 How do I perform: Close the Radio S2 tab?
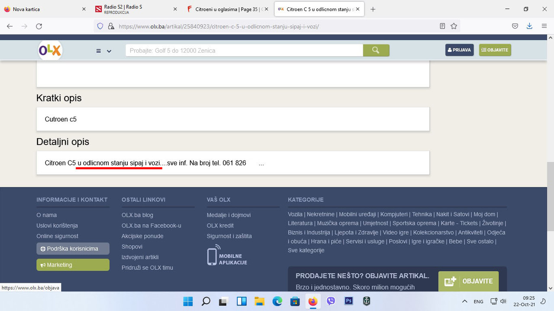(x=175, y=9)
